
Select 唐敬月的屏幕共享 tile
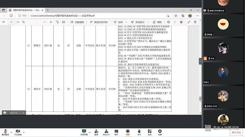tap(223, 7)
